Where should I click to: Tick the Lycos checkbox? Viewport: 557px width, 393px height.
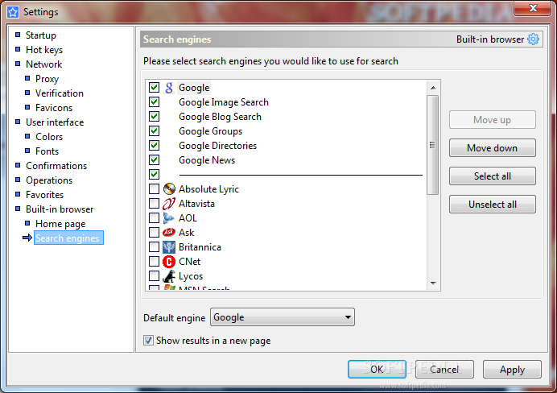point(154,275)
